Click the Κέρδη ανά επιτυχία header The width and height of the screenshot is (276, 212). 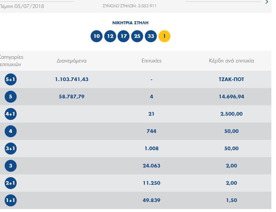pos(231,61)
